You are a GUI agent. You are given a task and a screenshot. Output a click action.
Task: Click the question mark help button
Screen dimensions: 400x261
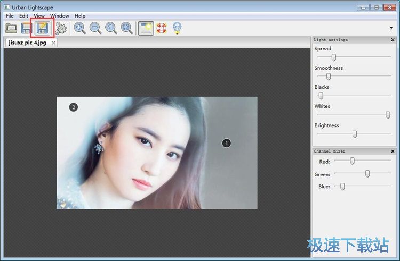(x=391, y=29)
